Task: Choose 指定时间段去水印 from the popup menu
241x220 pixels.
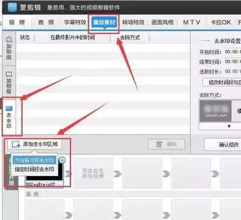Action: pos(34,169)
